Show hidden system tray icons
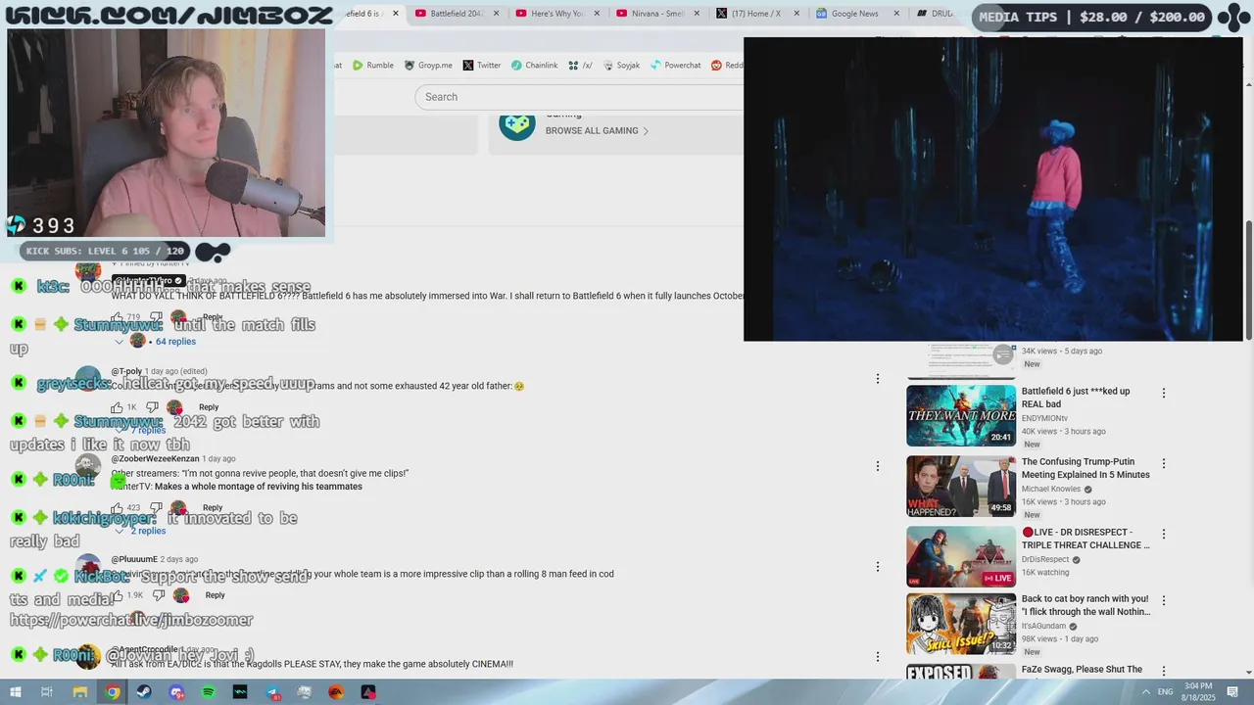Screen dimensions: 1254x705 pos(1146,692)
